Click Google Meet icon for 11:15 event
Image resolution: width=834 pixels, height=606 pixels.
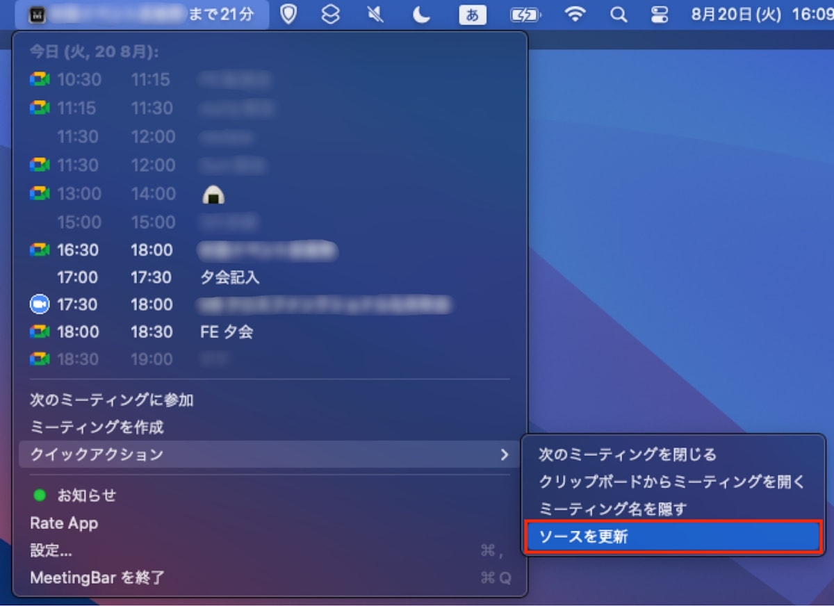[40, 108]
